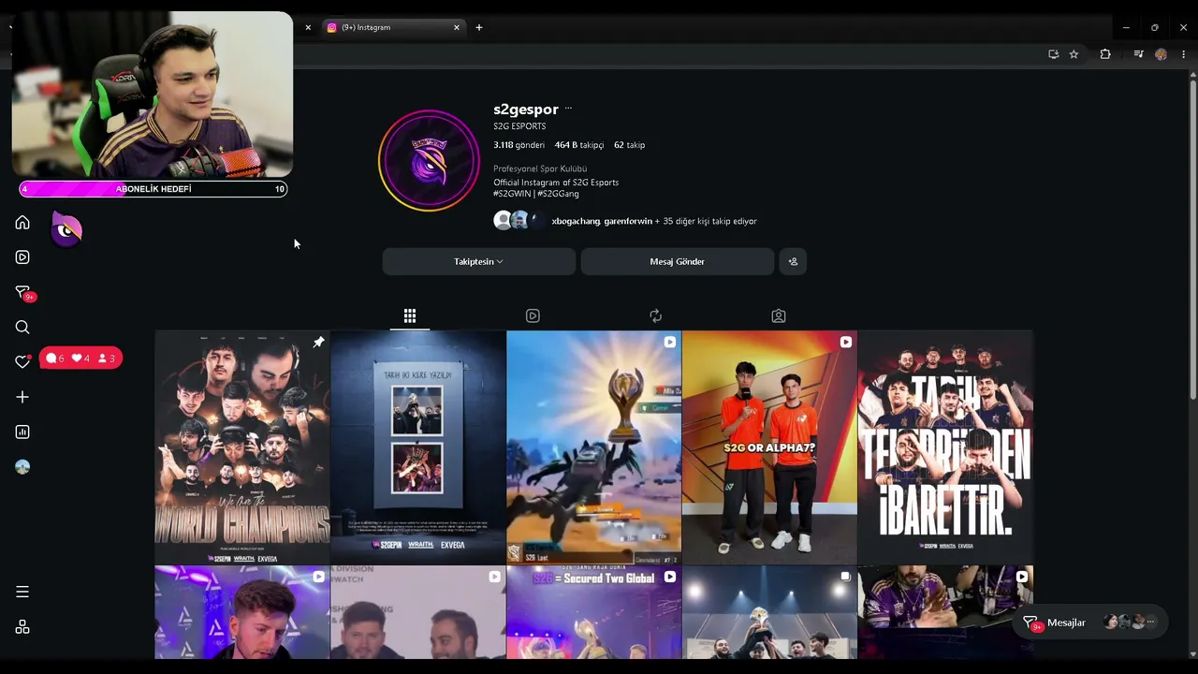Open mutual follower xbogachang's profile
The height and width of the screenshot is (674, 1198).
576,222
